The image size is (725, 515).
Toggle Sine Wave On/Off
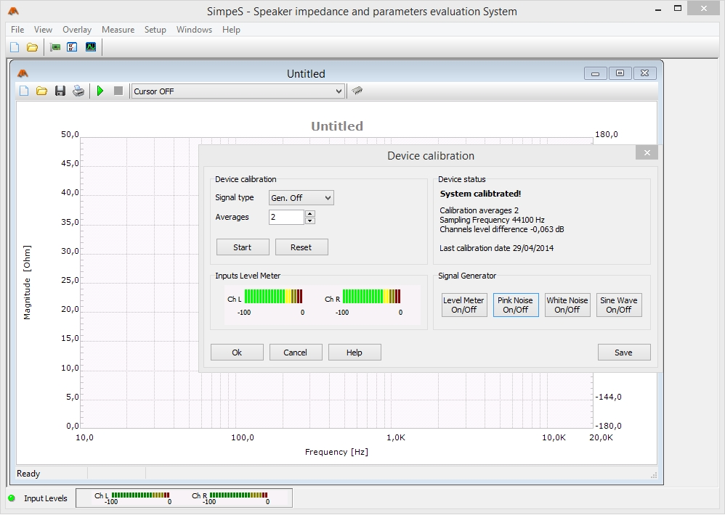tap(619, 305)
